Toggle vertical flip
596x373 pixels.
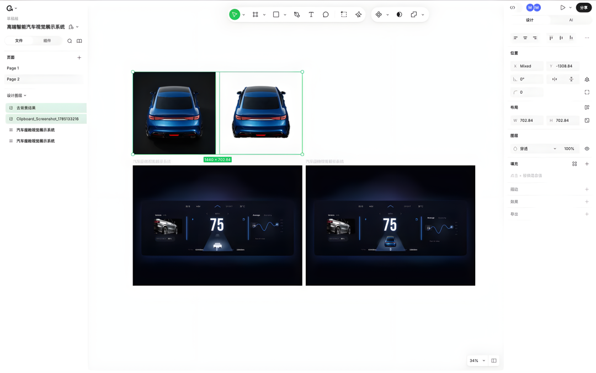(571, 79)
